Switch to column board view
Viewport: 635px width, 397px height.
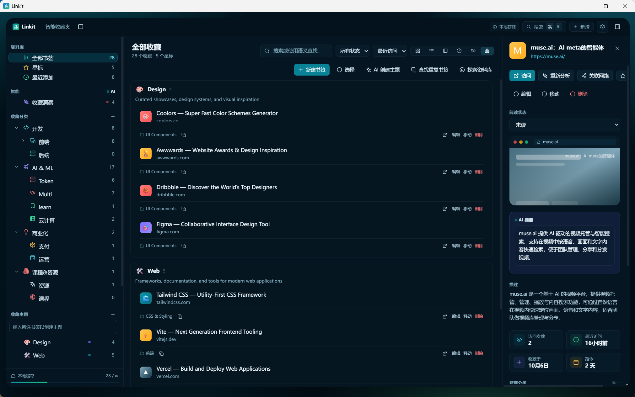tap(445, 51)
